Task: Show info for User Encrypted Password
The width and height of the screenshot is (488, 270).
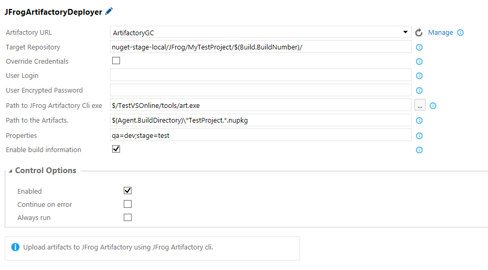Action: [419, 91]
